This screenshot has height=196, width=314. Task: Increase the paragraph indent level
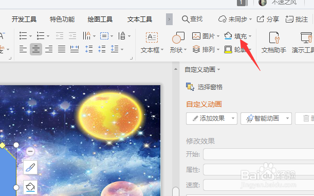click(x=72, y=36)
